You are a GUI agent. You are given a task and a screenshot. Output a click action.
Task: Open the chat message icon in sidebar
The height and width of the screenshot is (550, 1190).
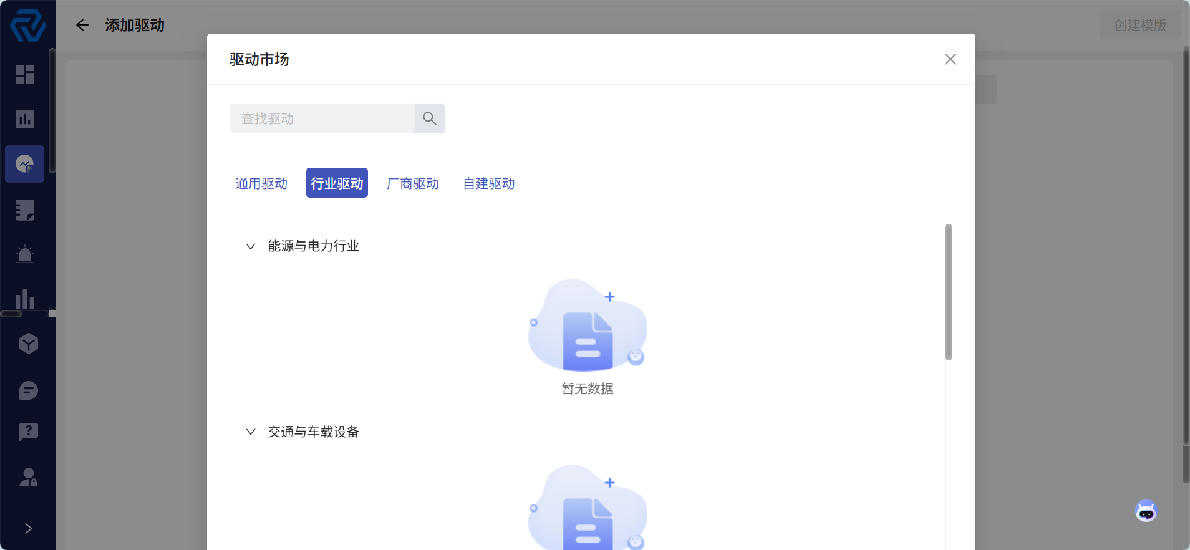point(29,390)
